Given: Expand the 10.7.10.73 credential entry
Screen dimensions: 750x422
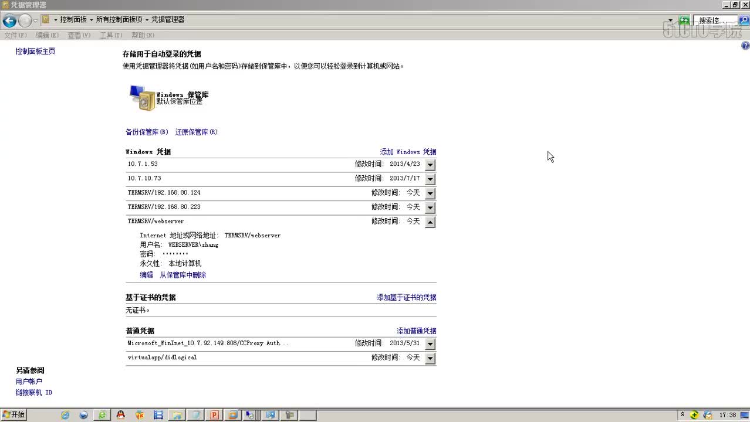Looking at the screenshot, I should pyautogui.click(x=430, y=179).
